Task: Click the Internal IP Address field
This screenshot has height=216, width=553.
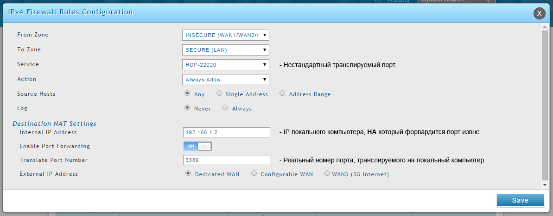Action: click(227, 132)
